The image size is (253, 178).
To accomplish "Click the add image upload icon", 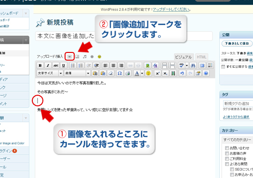I will (x=69, y=57).
